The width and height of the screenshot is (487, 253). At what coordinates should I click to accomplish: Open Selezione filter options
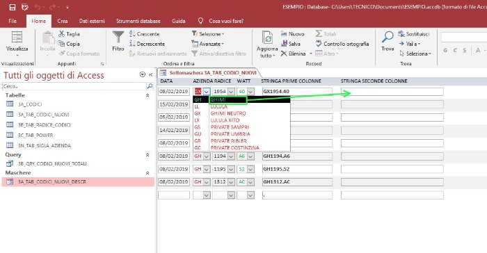208,34
